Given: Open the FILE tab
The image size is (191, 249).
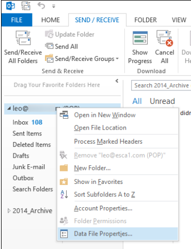Looking at the screenshot, I should coord(17,20).
